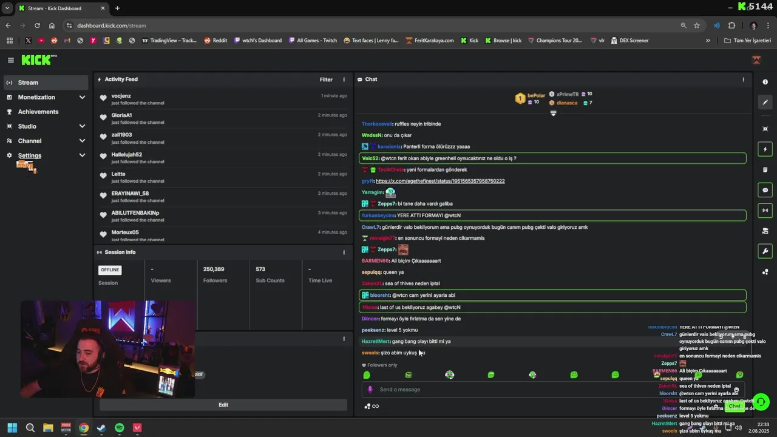Image resolution: width=777 pixels, height=437 pixels.
Task: Open the Windows Start button
Action: [12, 428]
